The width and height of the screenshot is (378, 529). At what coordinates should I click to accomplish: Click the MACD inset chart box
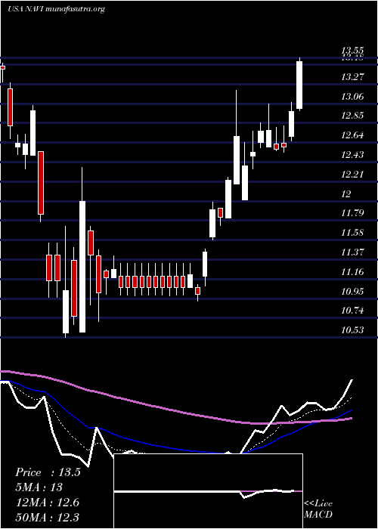pos(208,491)
